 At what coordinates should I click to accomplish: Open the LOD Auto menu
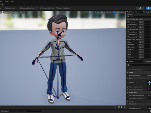click(x=15, y=12)
